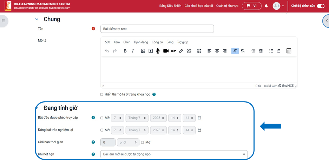
Task: Go to Bảng Điều khiển
Action: click(170, 6)
